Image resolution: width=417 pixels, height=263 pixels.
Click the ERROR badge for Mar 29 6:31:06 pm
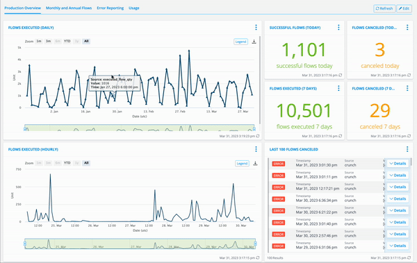point(279,246)
